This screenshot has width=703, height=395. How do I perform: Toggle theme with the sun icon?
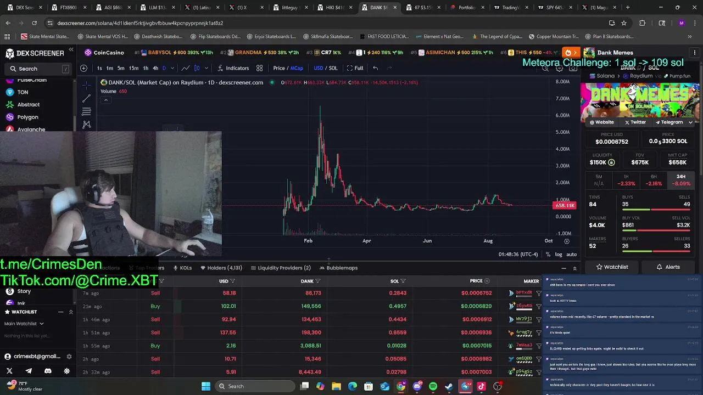[x=67, y=371]
